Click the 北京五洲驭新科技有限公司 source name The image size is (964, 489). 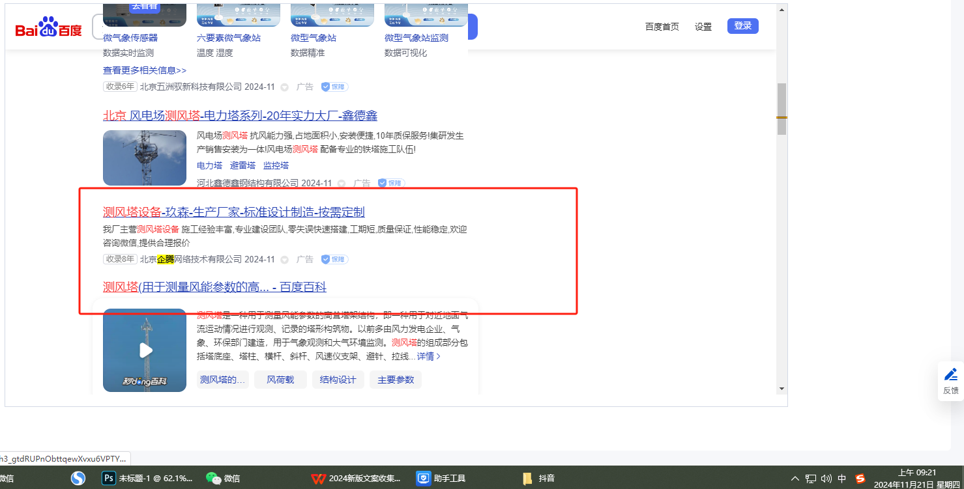click(190, 87)
